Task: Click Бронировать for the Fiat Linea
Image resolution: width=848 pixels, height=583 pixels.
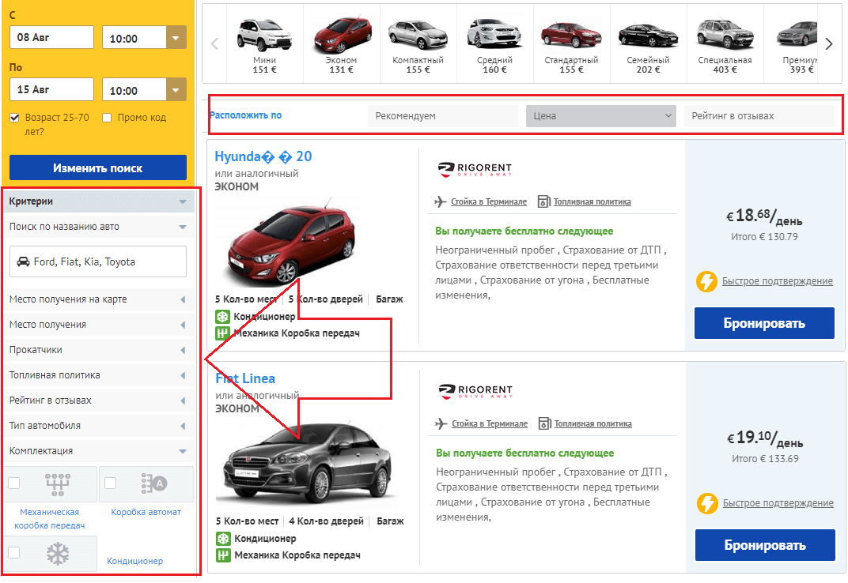Action: point(765,545)
